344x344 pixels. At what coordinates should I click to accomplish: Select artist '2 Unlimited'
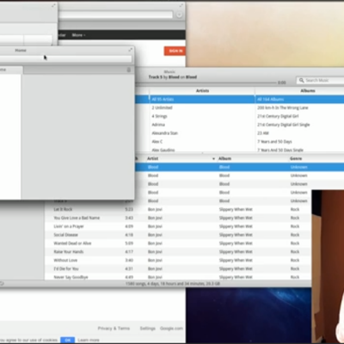[202, 107]
